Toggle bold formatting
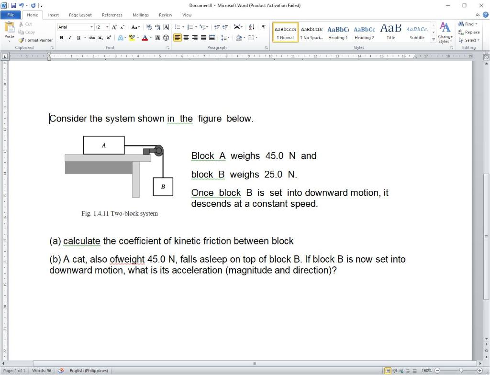The height and width of the screenshot is (375, 490). [61, 38]
